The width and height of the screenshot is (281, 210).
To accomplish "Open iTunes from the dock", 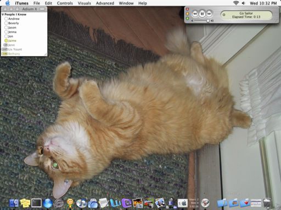I will tap(81, 203).
